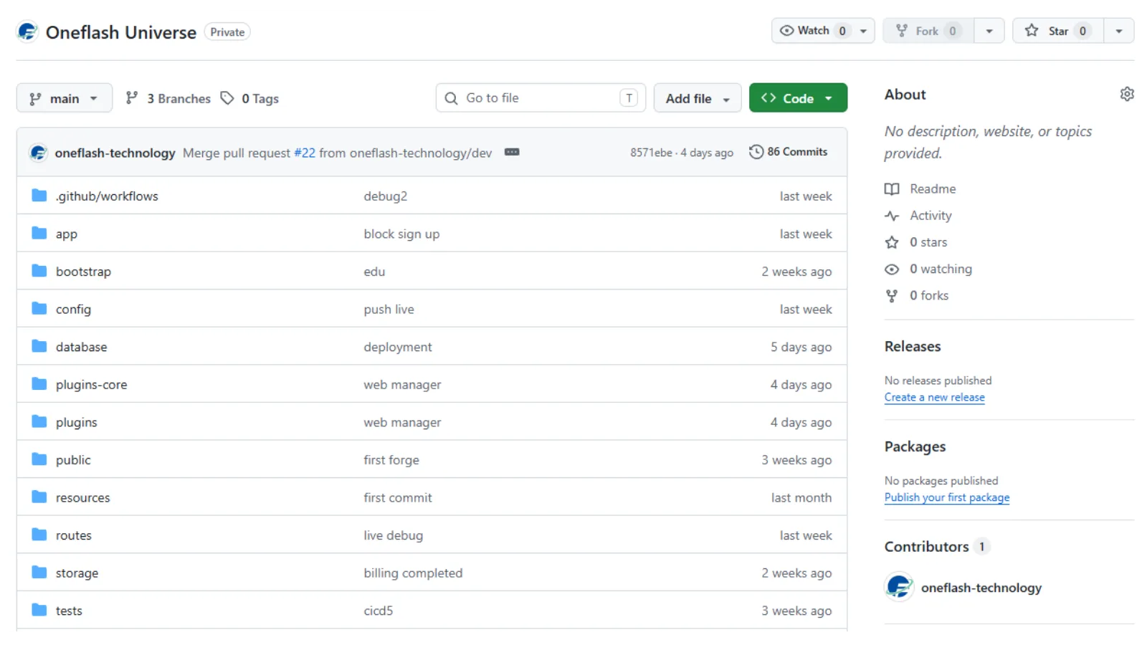Click the commit author avatar icon

[x=38, y=153]
